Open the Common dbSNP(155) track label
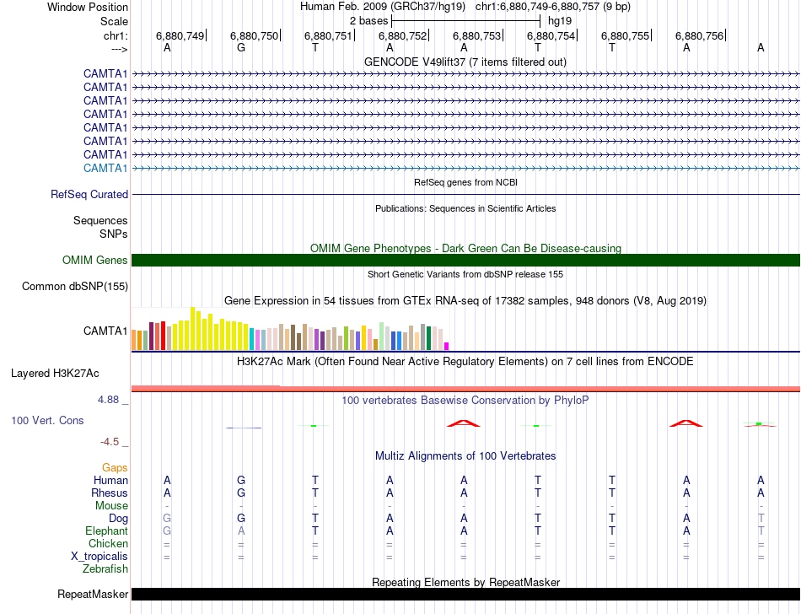 [74, 287]
